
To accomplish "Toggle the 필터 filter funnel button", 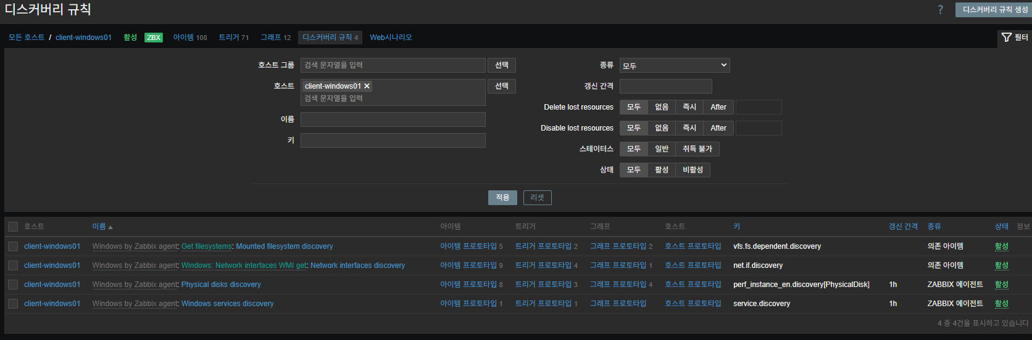I will click(x=1015, y=38).
